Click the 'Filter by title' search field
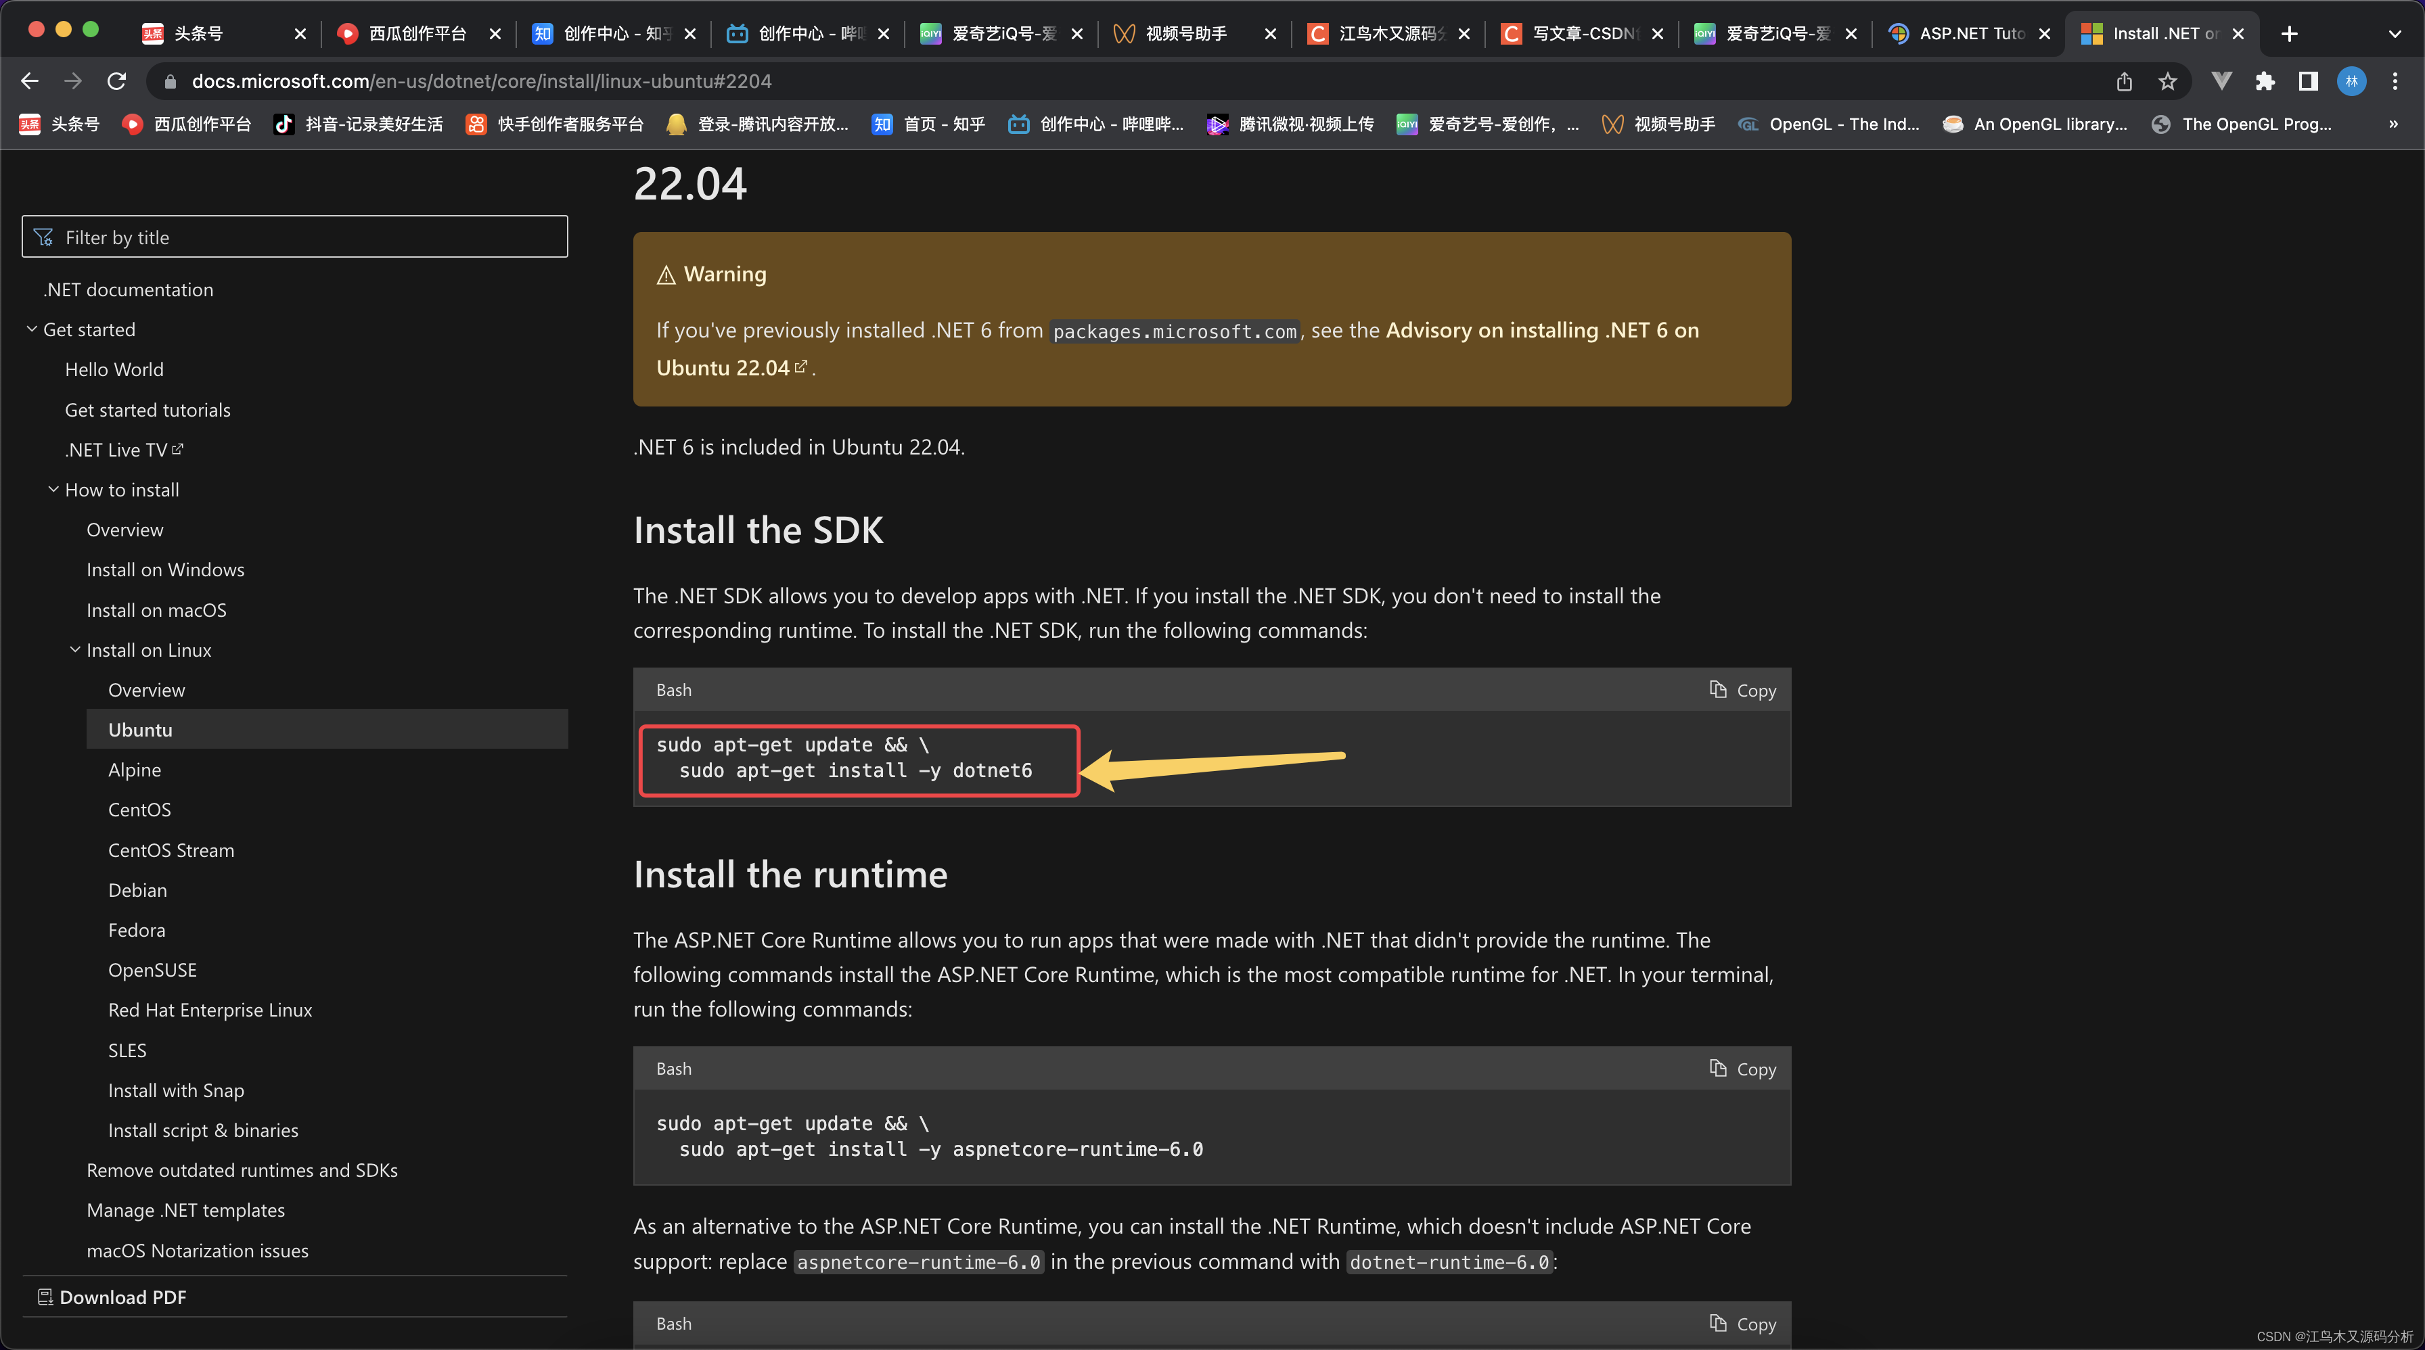The width and height of the screenshot is (2425, 1350). pyautogui.click(x=294, y=236)
